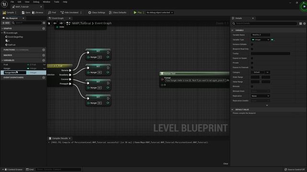Click the graph navigate forward arrow
Viewport: 307px width, 172px height.
61,23
